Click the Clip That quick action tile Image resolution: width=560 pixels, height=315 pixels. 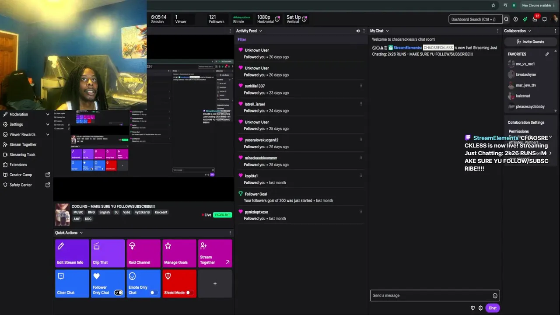coord(108,253)
